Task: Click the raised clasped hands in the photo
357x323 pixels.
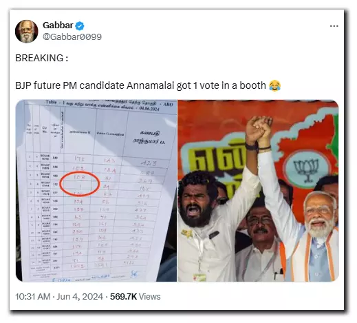Action: tap(259, 130)
